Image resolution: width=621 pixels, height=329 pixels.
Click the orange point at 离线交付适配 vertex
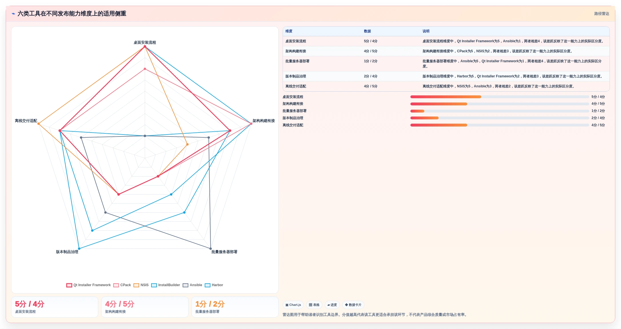[x=39, y=124]
